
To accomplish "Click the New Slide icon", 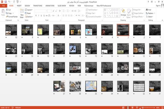I will tap(22, 11).
